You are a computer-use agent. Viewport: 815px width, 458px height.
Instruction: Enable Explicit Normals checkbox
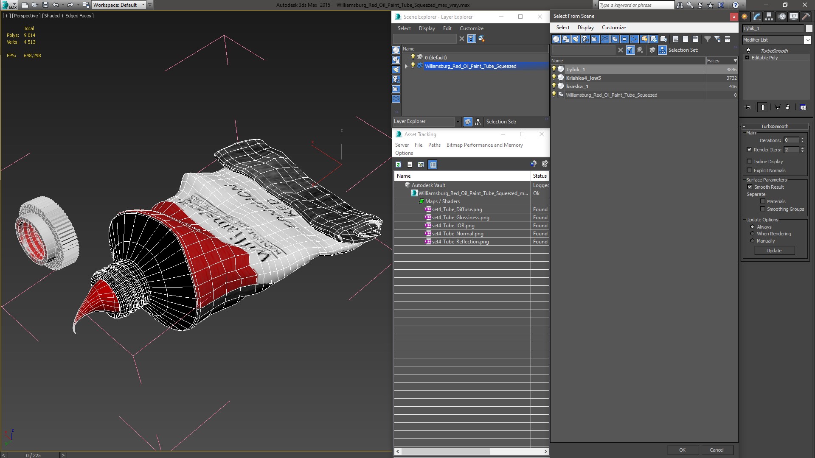749,170
